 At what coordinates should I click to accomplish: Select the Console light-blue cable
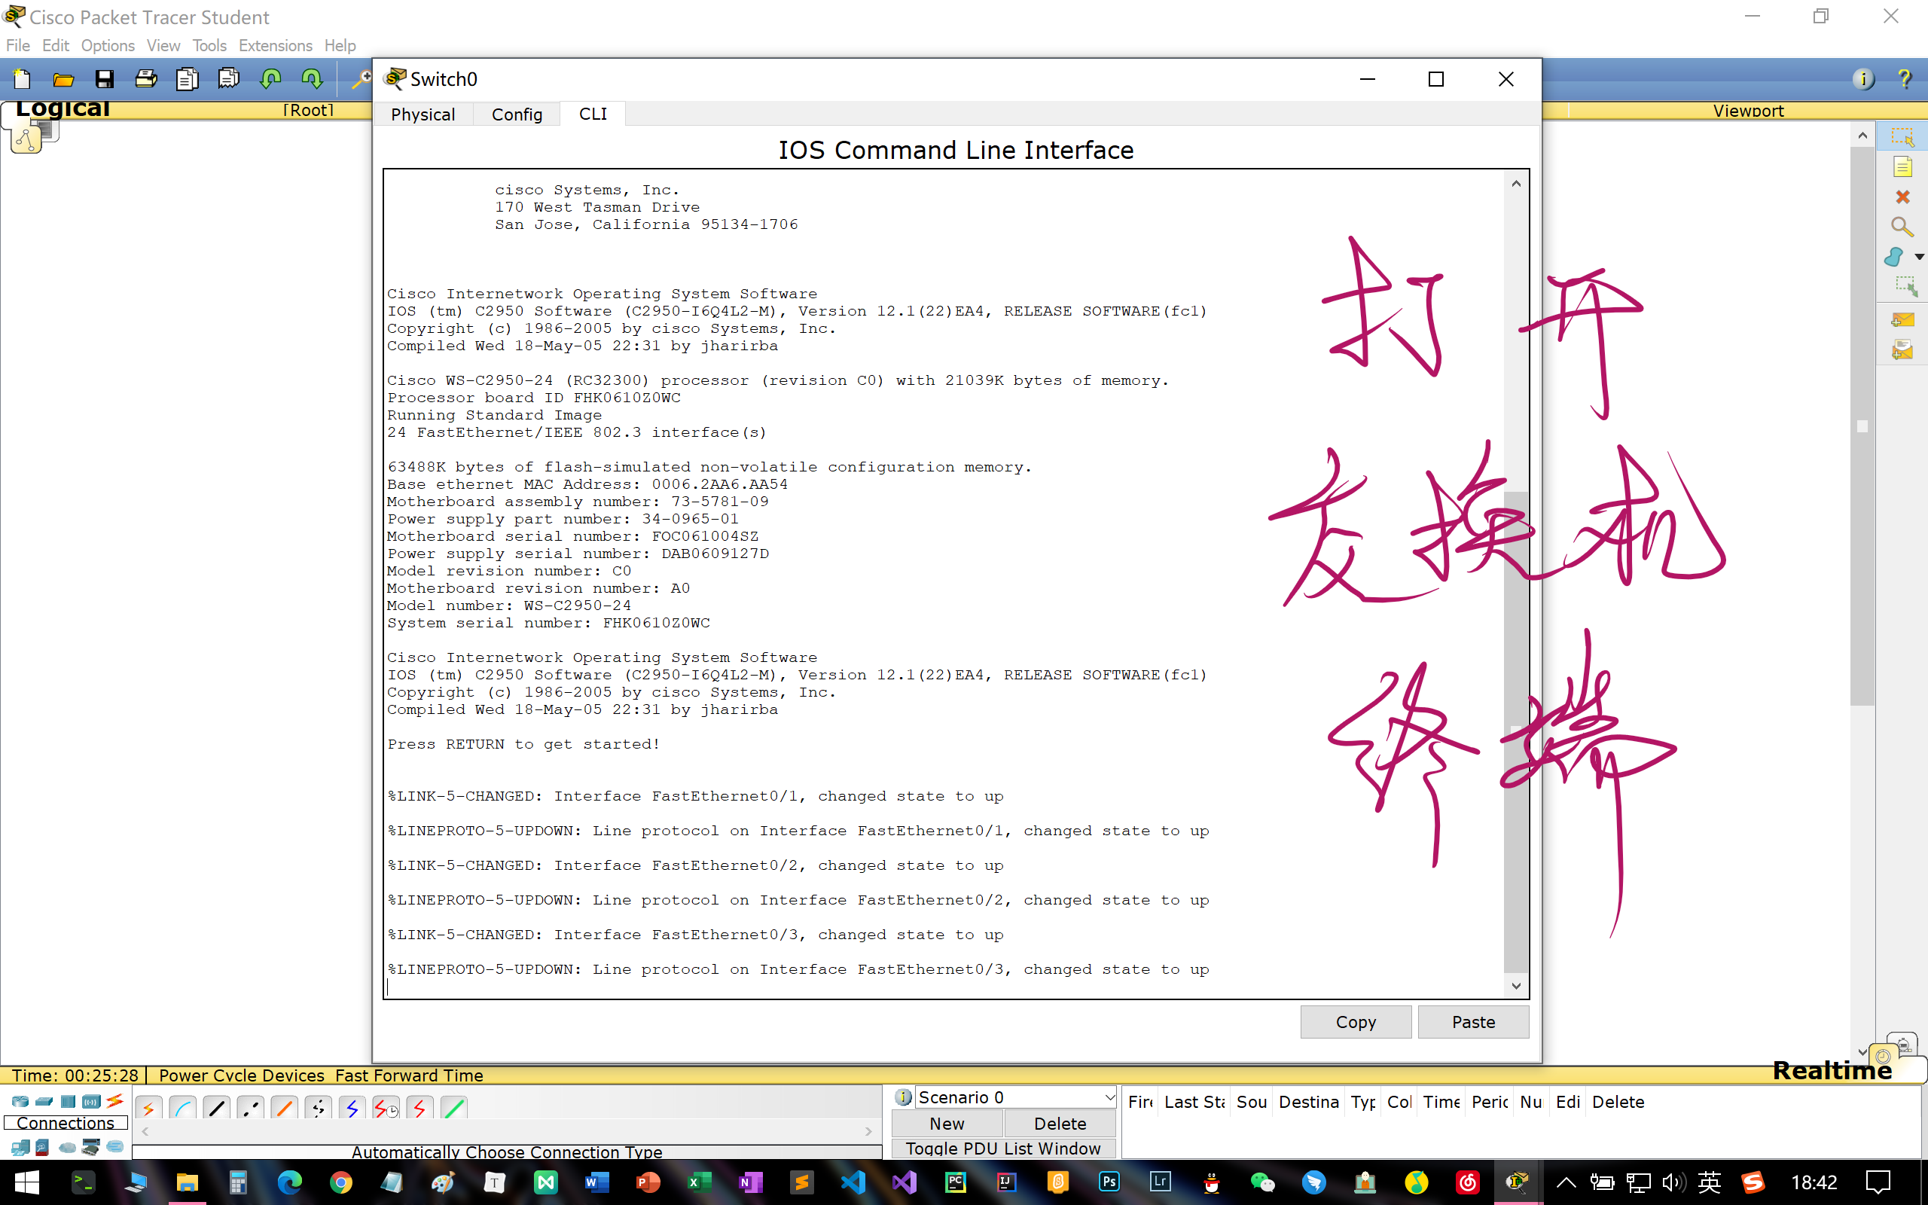182,1108
